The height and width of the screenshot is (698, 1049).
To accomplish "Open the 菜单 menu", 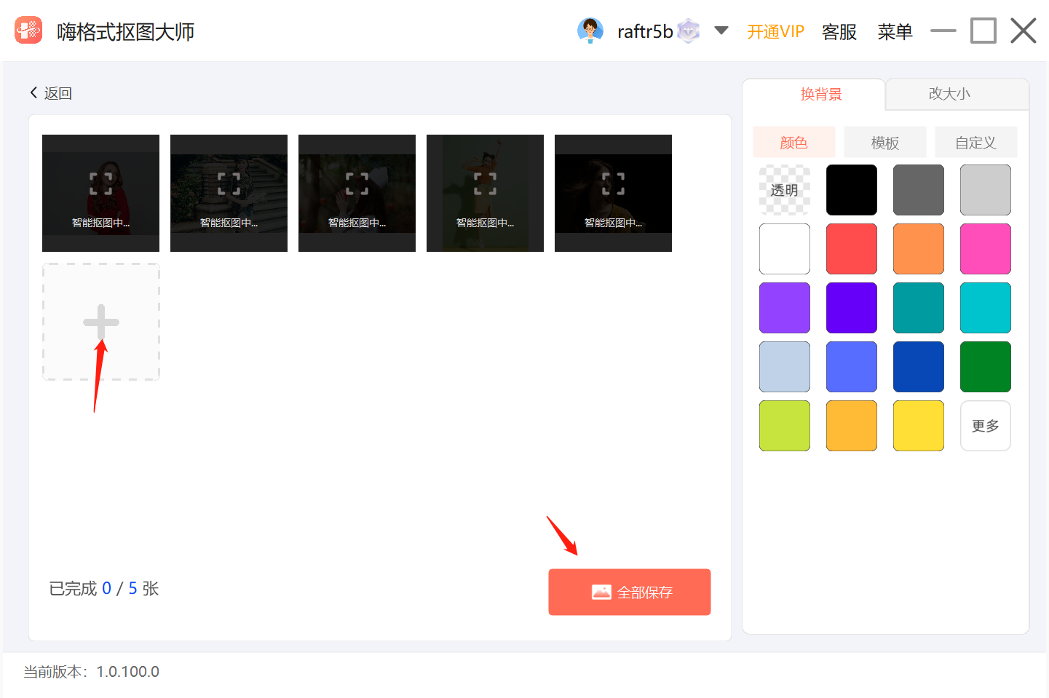I will [x=895, y=32].
